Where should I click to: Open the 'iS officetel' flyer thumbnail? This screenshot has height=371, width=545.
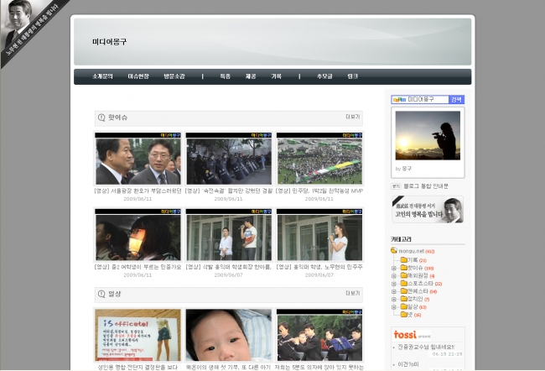(x=138, y=335)
